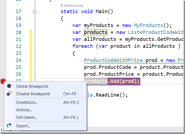Viewport: 185px width, 134px height.
Task: Click the red breakpoint glyph in the margin
Action: (3, 81)
